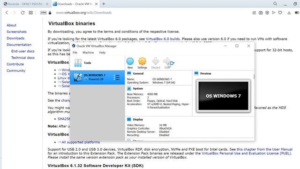Bookmark page with the heart icon
Screen dimensions: 300x169
point(280,13)
